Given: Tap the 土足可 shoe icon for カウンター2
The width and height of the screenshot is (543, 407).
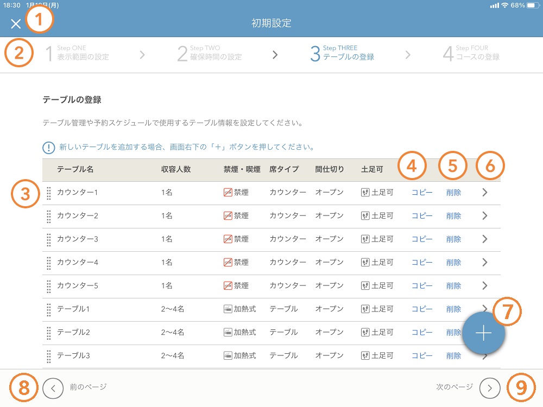Looking at the screenshot, I should 364,216.
